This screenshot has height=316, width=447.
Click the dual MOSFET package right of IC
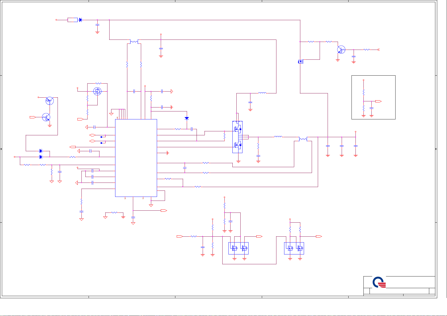pyautogui.click(x=237, y=137)
